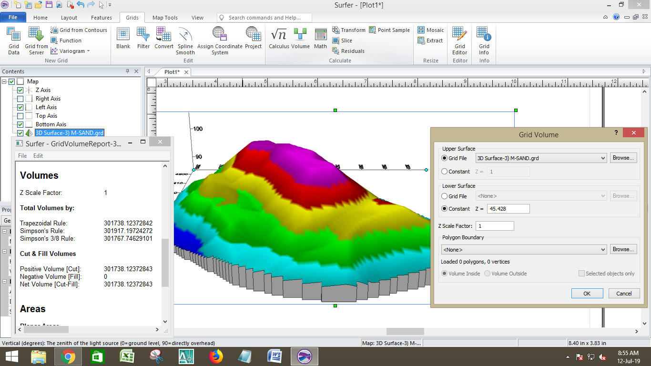Viewport: 651px width, 366px height.
Task: Click the Z Scale Factor input field
Action: (495, 226)
